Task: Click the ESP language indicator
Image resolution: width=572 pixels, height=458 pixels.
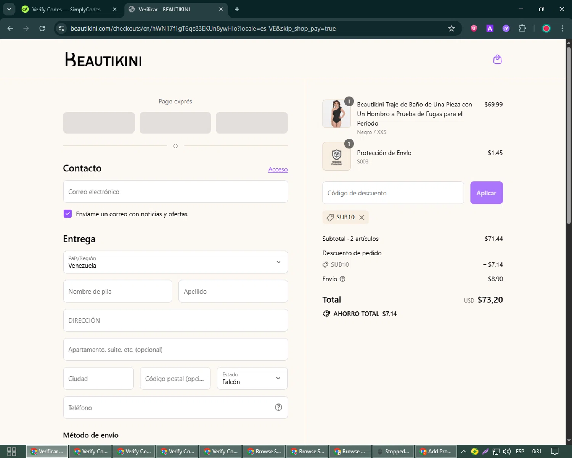Action: click(x=520, y=452)
